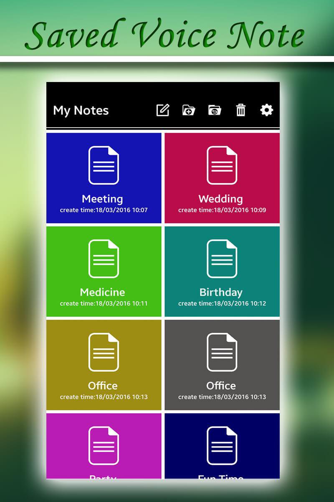This screenshot has height=502, width=334.
Task: Tap the trash delete icon
Action: (x=241, y=110)
